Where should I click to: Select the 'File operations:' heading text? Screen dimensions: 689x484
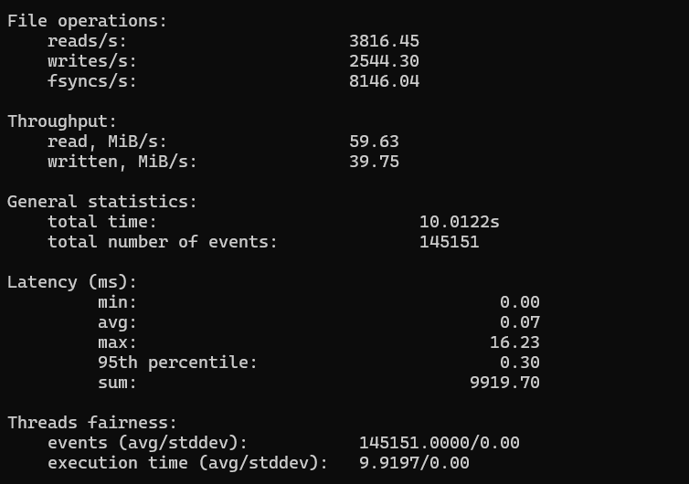pyautogui.click(x=88, y=21)
